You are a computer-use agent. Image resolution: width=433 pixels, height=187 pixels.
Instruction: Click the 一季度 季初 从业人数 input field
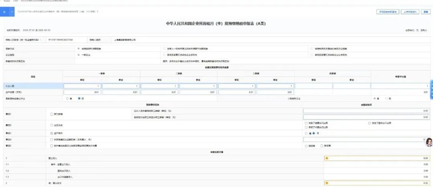pos(82,86)
